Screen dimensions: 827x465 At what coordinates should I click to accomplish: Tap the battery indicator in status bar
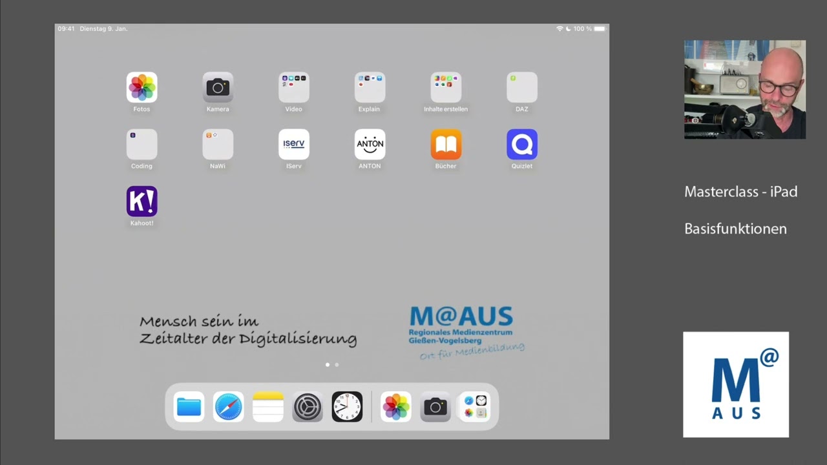pyautogui.click(x=600, y=29)
